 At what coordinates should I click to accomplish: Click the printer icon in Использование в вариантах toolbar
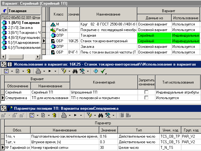point(38,71)
